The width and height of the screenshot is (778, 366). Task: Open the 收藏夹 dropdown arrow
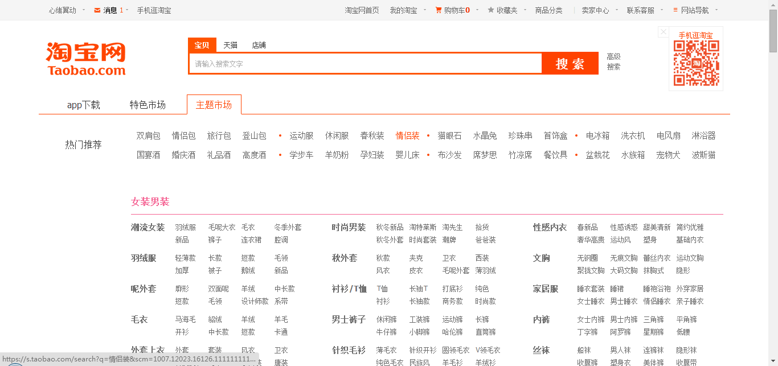(525, 10)
